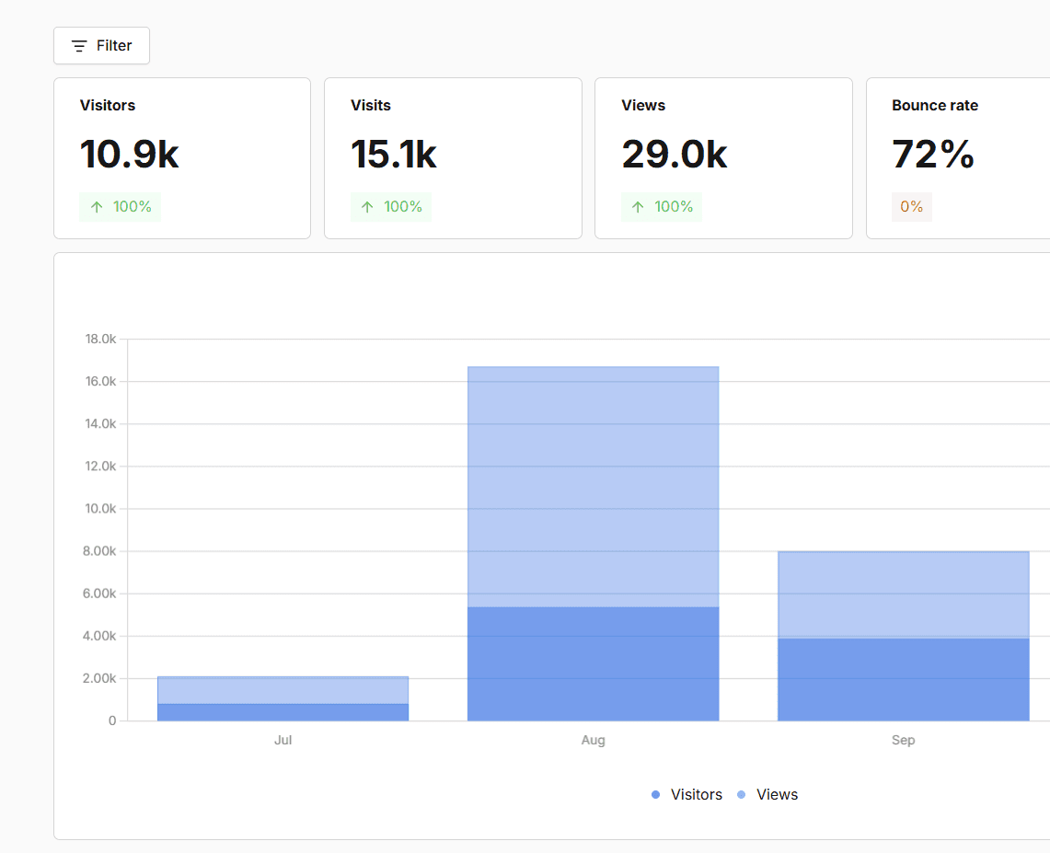Open the Filter button
The height and width of the screenshot is (853, 1050).
[102, 45]
